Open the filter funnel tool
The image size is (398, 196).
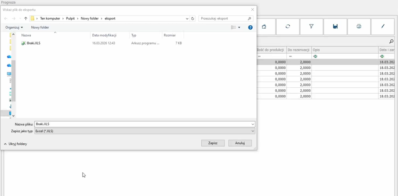(x=311, y=27)
